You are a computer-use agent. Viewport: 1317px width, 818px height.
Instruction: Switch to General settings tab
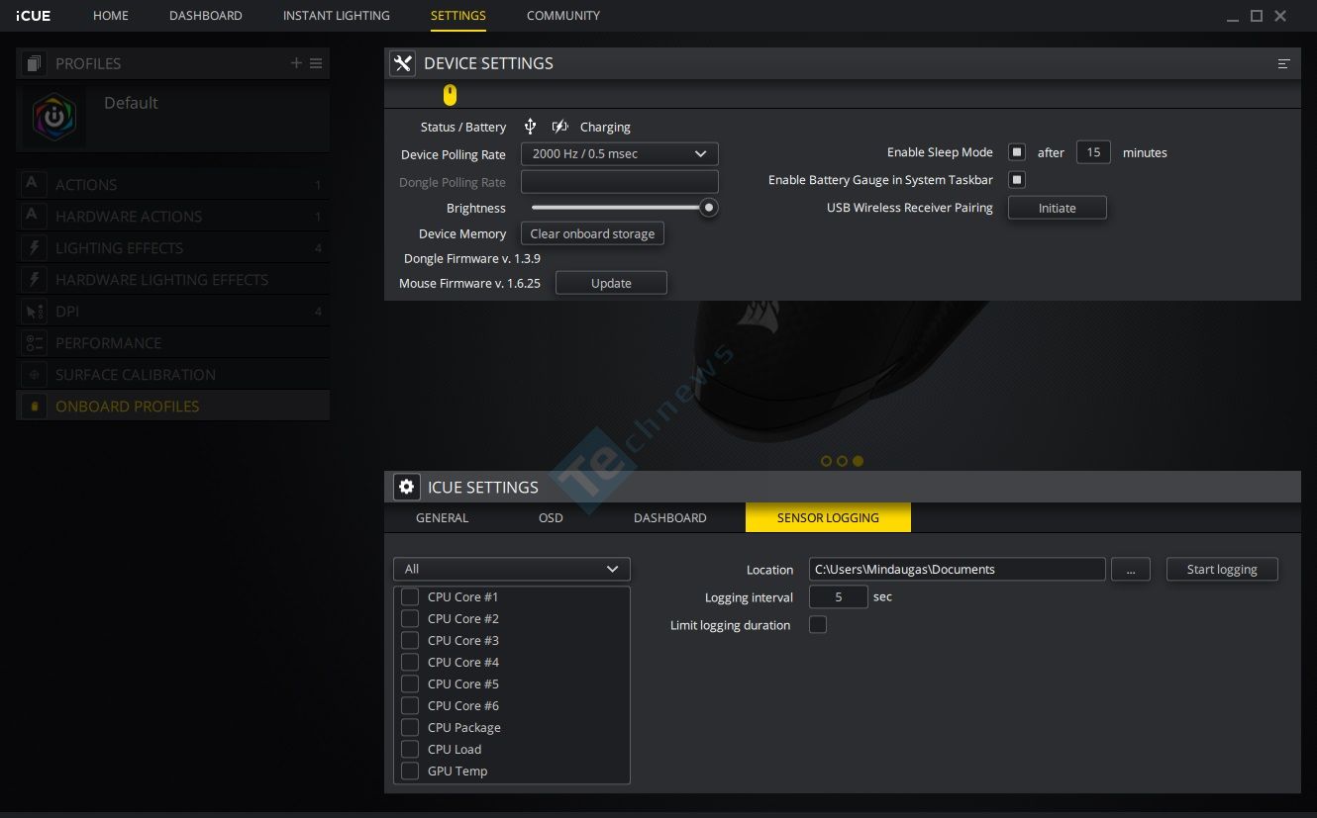click(x=443, y=517)
